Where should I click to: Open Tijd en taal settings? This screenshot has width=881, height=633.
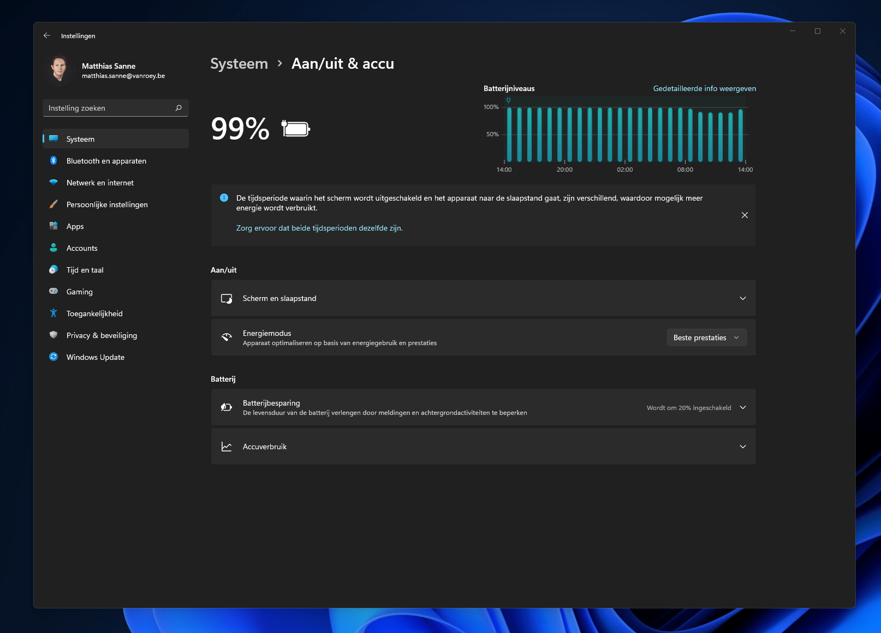click(x=116, y=269)
